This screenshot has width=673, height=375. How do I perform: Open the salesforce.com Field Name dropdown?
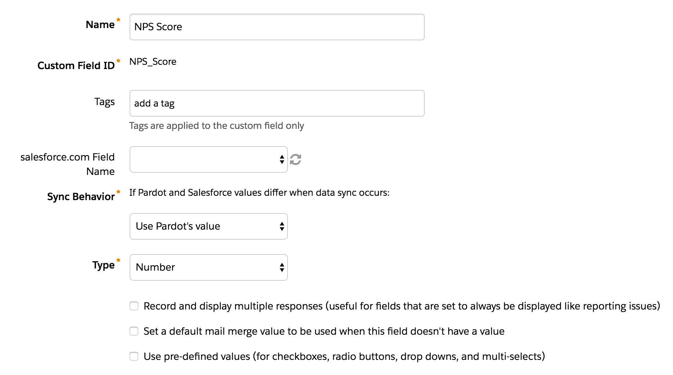pyautogui.click(x=208, y=159)
